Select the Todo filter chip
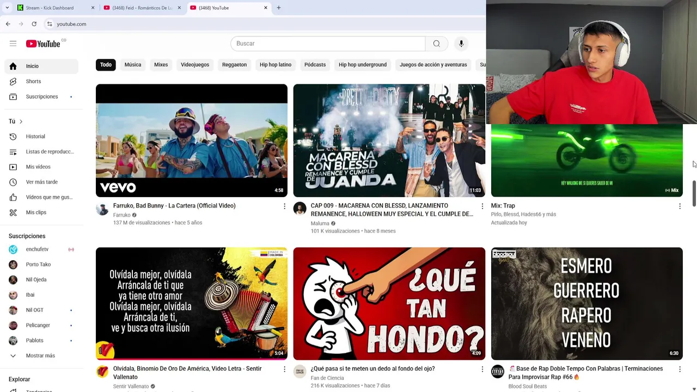Screen dimensions: 697x392 coord(106,65)
